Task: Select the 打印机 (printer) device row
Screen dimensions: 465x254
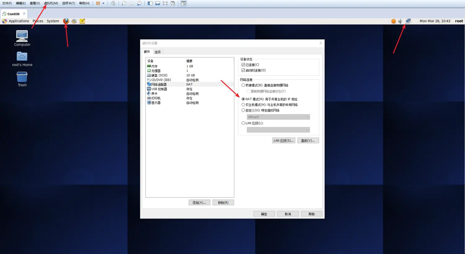Action: point(190,98)
